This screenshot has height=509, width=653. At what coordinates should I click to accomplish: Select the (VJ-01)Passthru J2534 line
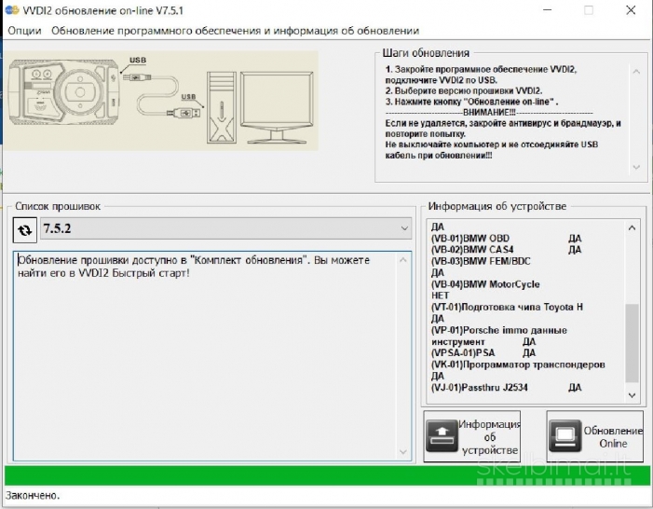point(507,388)
